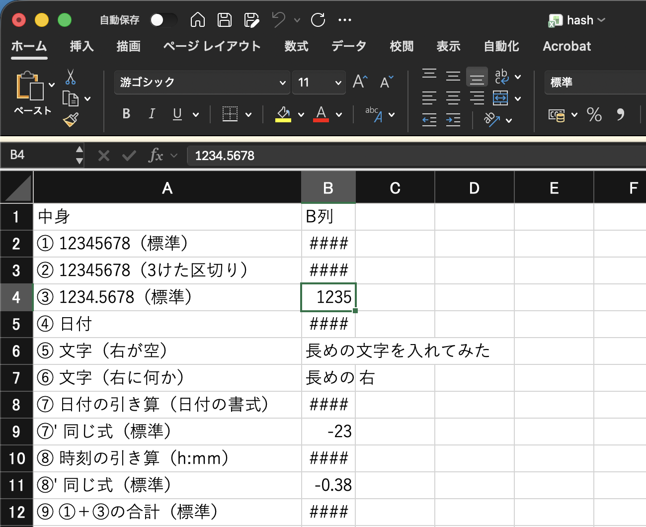Viewport: 646px width, 527px height.
Task: Align text to top icon
Action: click(429, 74)
